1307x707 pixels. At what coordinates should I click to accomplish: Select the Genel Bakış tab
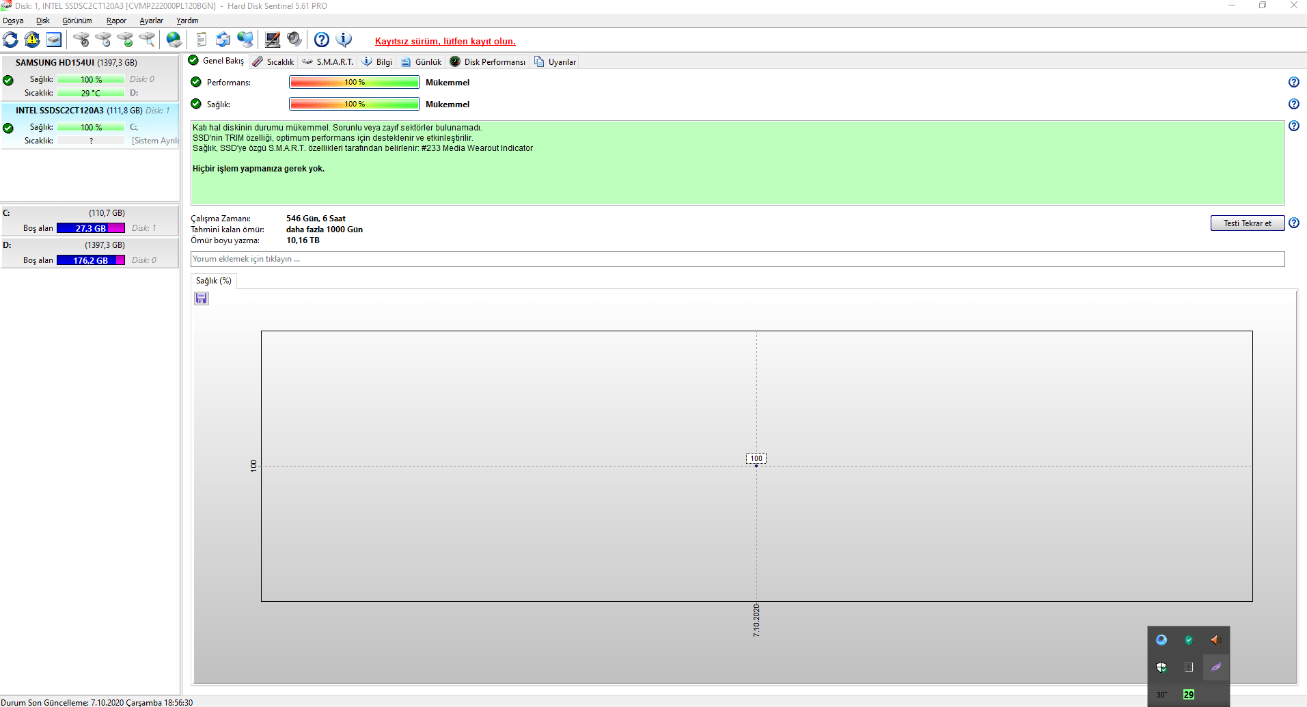tap(217, 61)
